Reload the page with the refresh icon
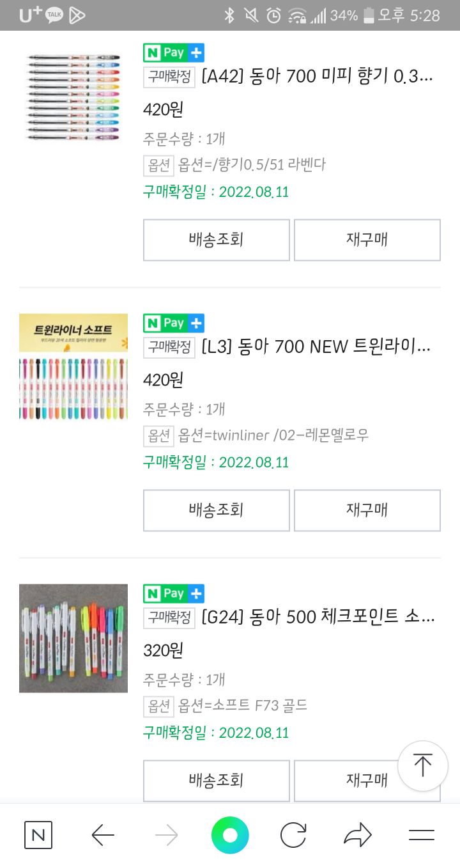This screenshot has width=460, height=867. coord(294,835)
